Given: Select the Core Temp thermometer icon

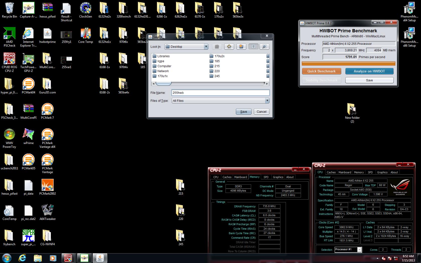Looking at the screenshot, I should 85,36.
